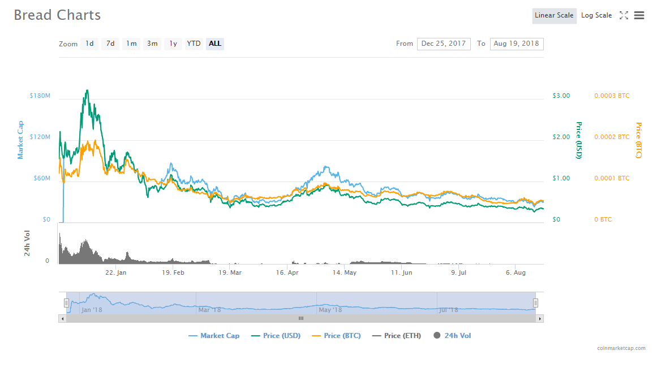Toggle Price (USD) series in legend
Viewport: 670px width, 368px height.
click(x=276, y=336)
